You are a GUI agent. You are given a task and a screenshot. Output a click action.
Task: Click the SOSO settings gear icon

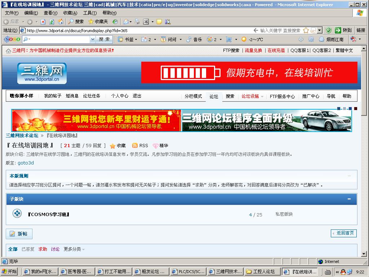tap(311, 39)
